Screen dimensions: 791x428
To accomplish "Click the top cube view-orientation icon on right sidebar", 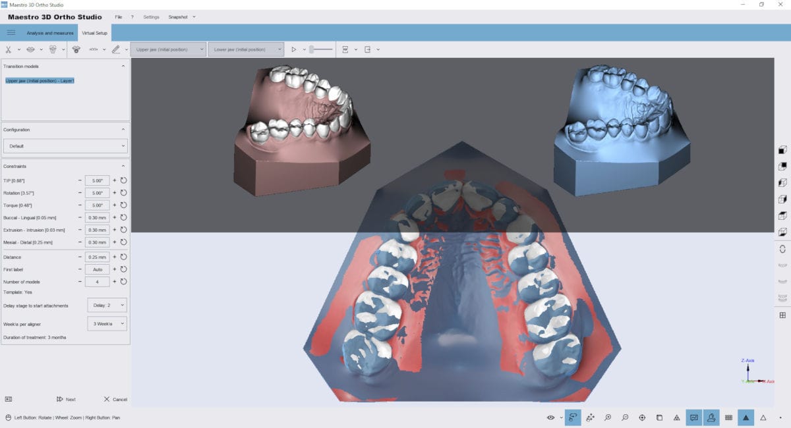I will (781, 148).
